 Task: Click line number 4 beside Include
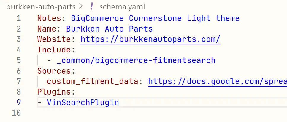[x=18, y=50]
